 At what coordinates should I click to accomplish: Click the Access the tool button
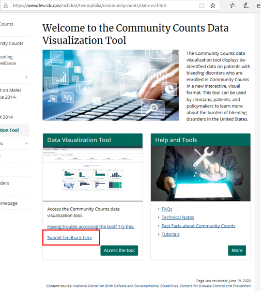click(119, 250)
